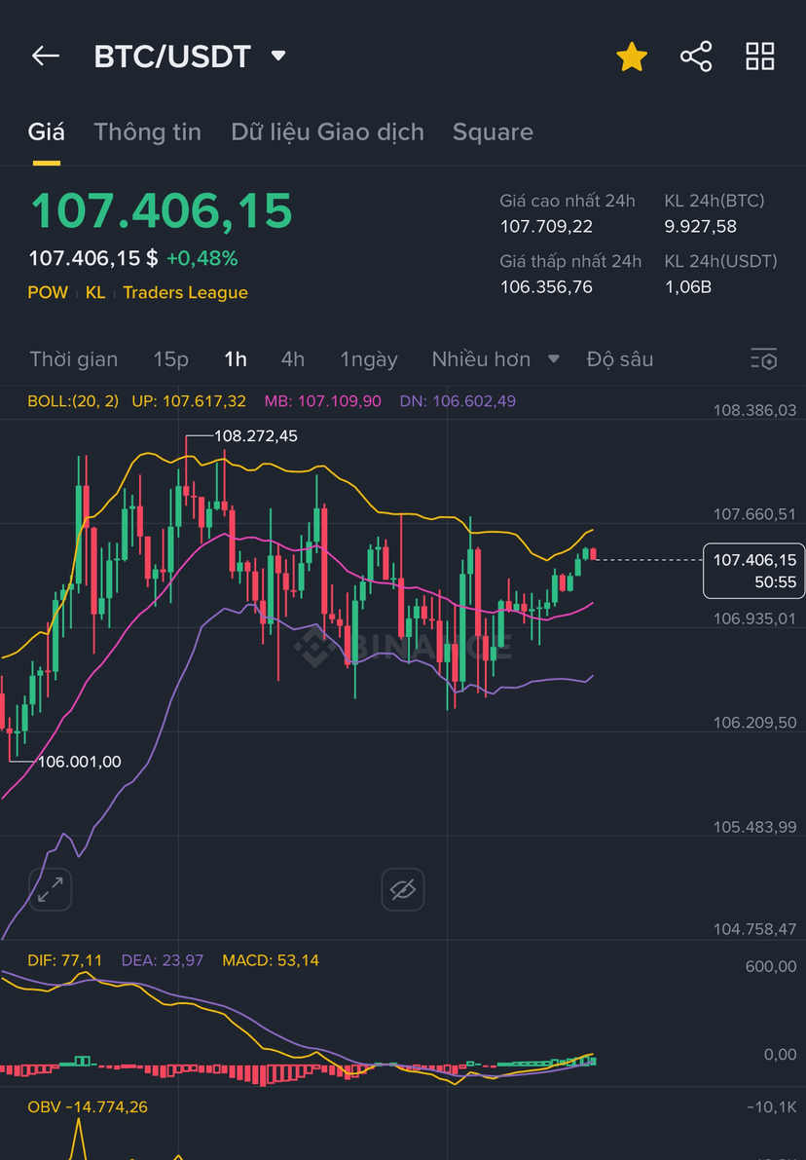
Task: Tap the large green price 107.406,15
Action: (162, 210)
